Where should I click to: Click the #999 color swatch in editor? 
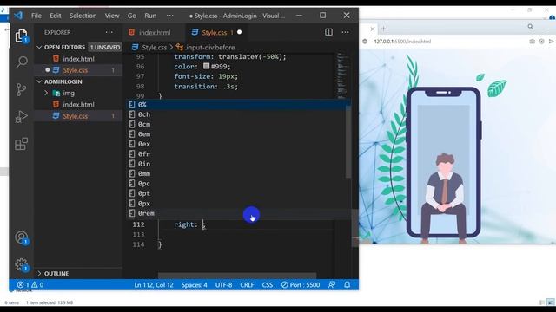[x=207, y=66]
